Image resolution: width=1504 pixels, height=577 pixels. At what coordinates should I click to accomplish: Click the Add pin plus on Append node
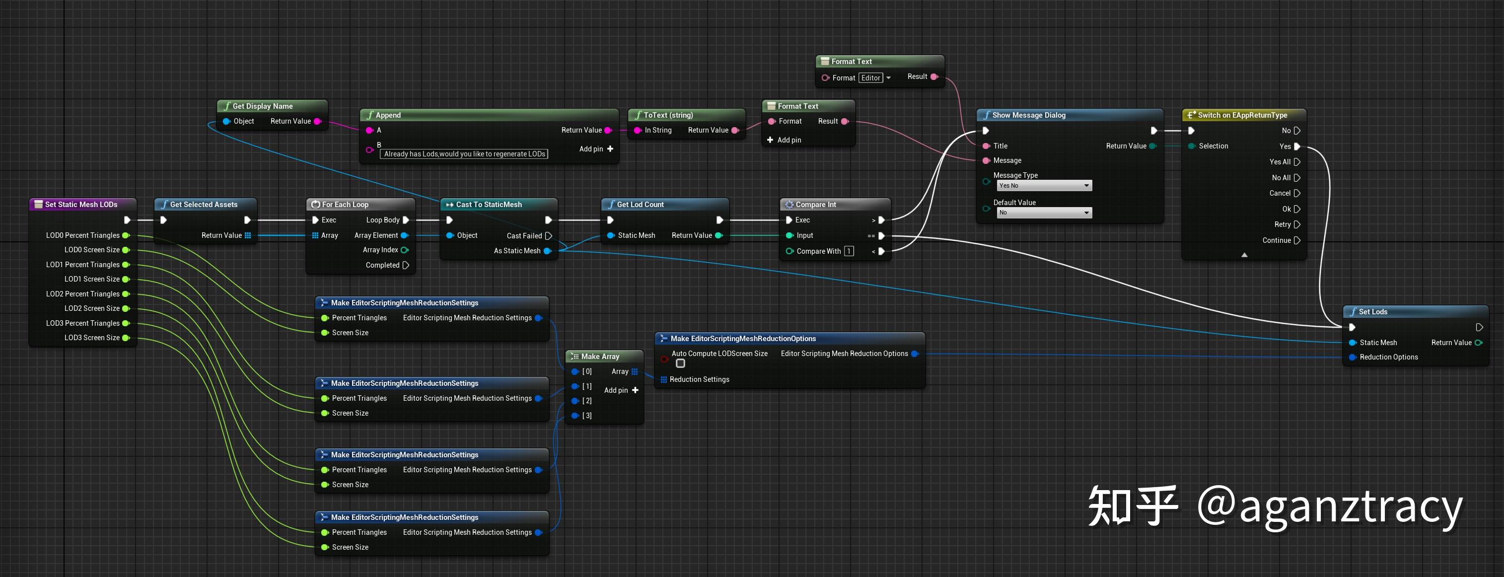tap(610, 149)
